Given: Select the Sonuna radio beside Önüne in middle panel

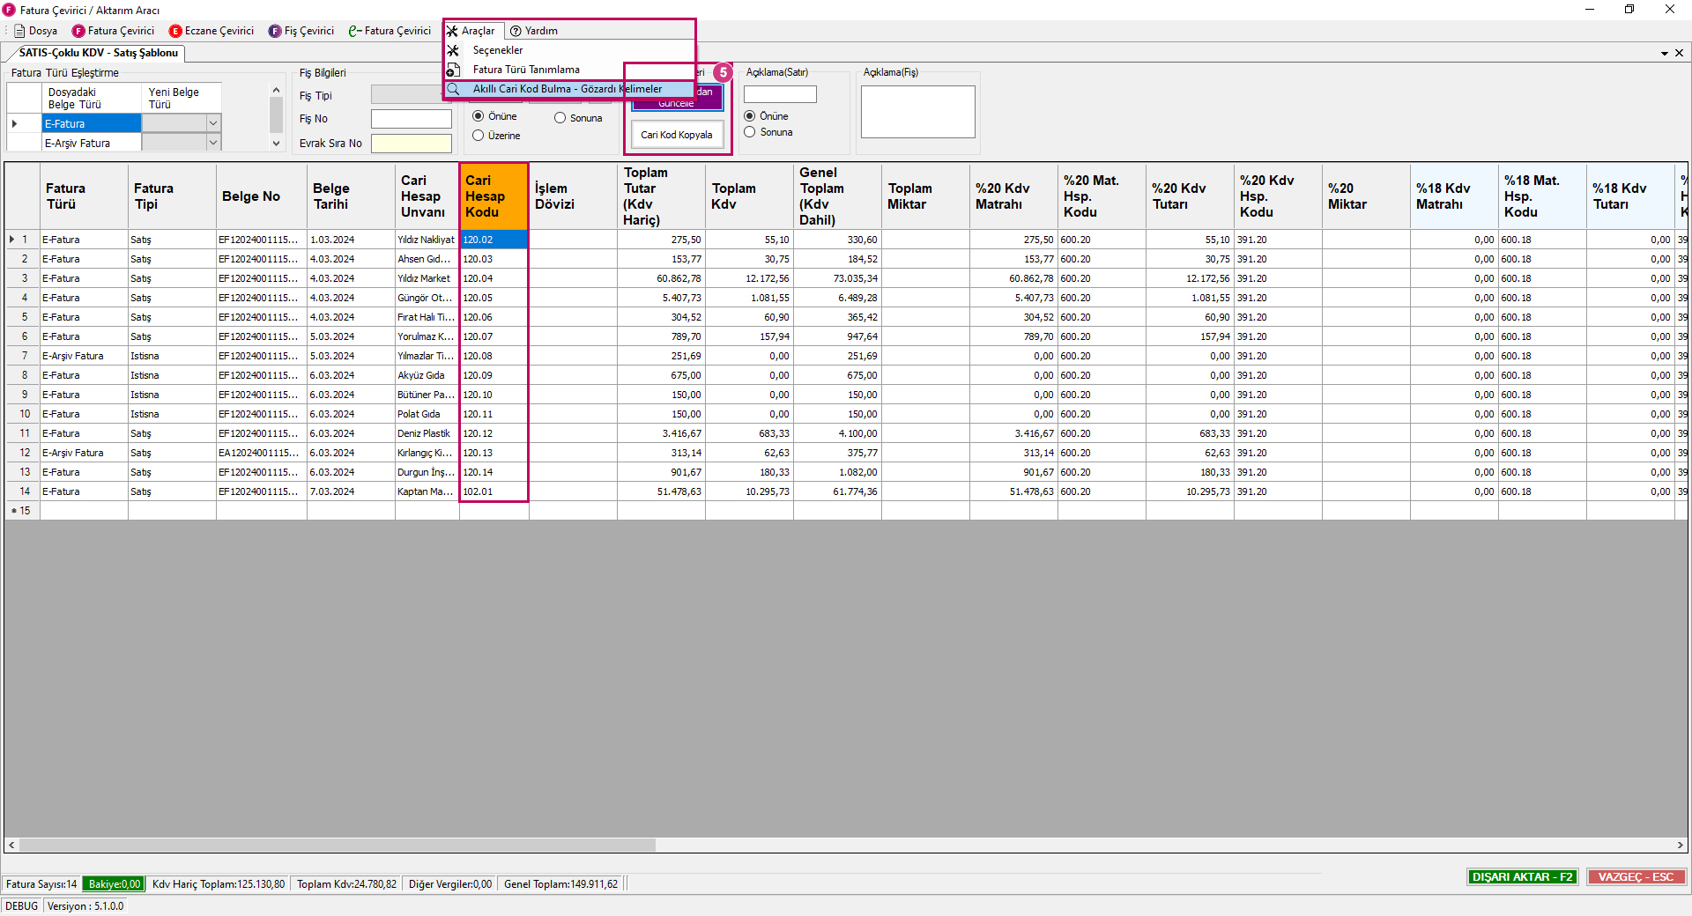Looking at the screenshot, I should tap(560, 118).
